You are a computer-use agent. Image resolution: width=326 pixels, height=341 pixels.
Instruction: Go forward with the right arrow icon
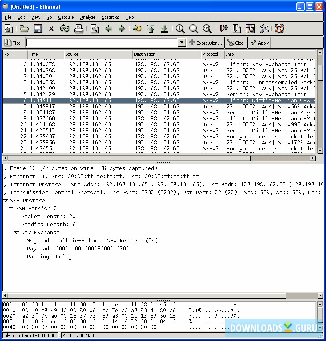coord(121,29)
